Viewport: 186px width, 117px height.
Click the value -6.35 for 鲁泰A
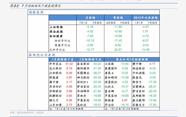(x=125, y=73)
